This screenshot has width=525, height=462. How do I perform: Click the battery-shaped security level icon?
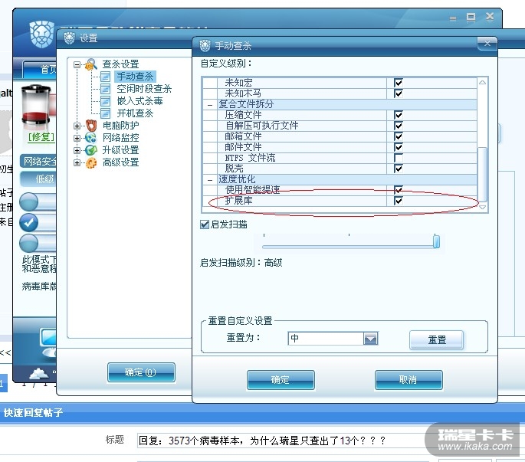pyautogui.click(x=36, y=106)
